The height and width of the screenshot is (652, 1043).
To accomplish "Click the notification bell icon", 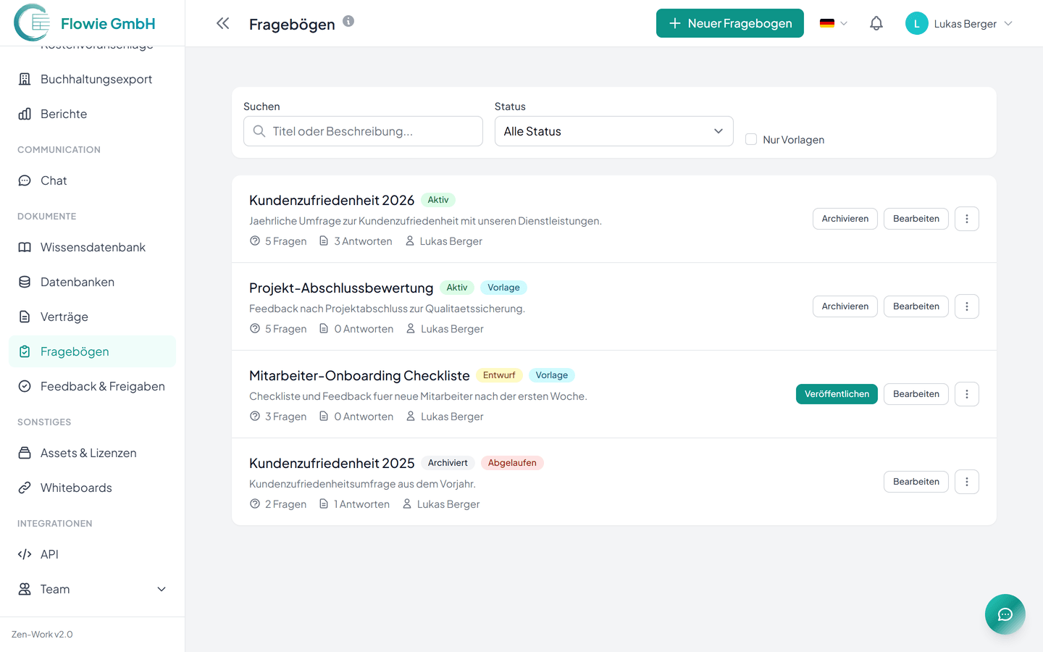I will [x=876, y=22].
